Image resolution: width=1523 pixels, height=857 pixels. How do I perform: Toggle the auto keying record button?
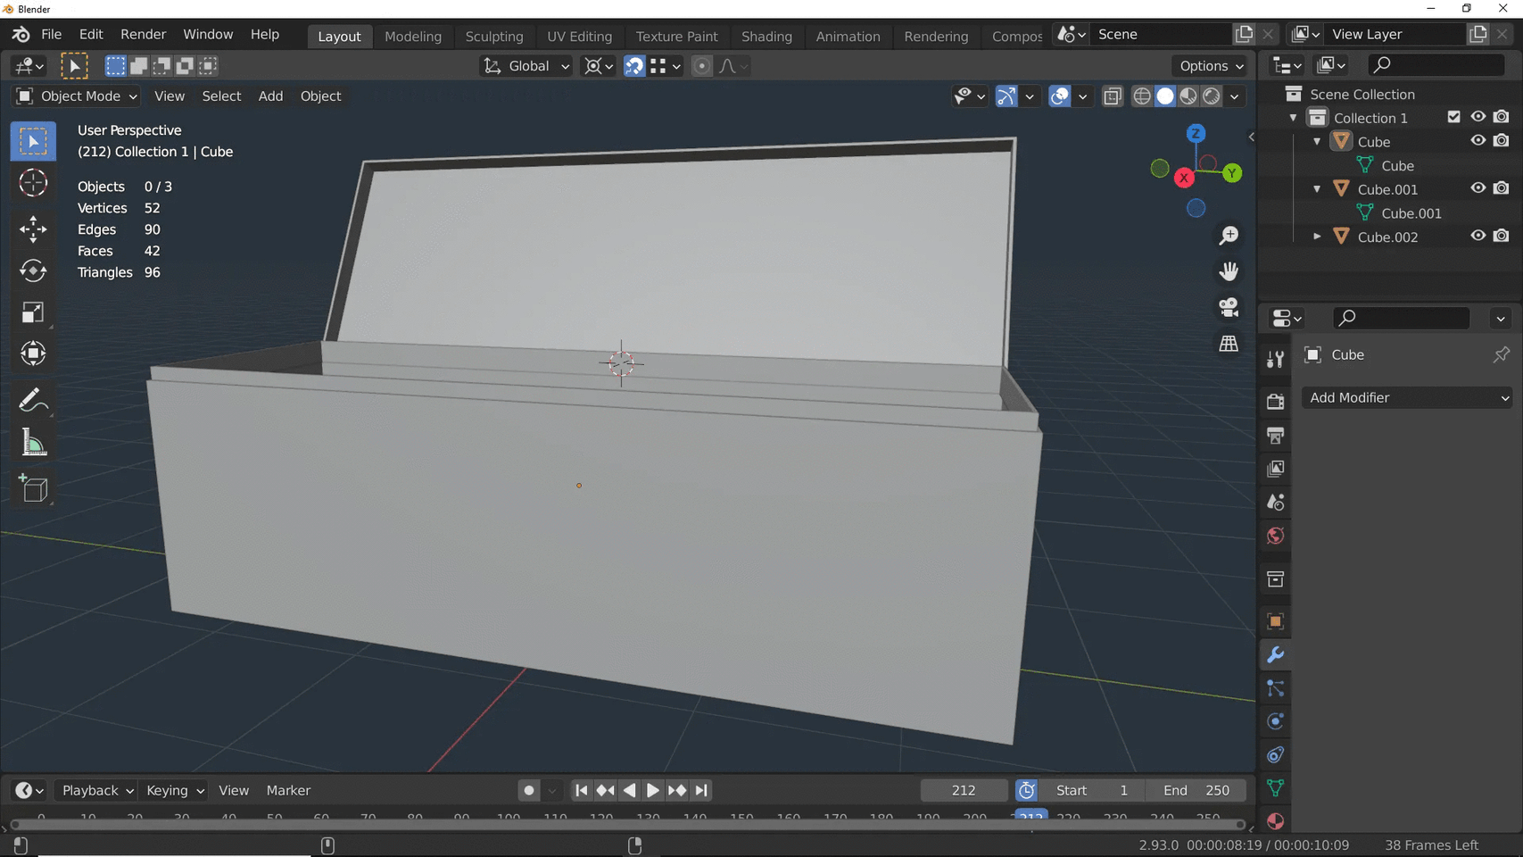tap(529, 790)
